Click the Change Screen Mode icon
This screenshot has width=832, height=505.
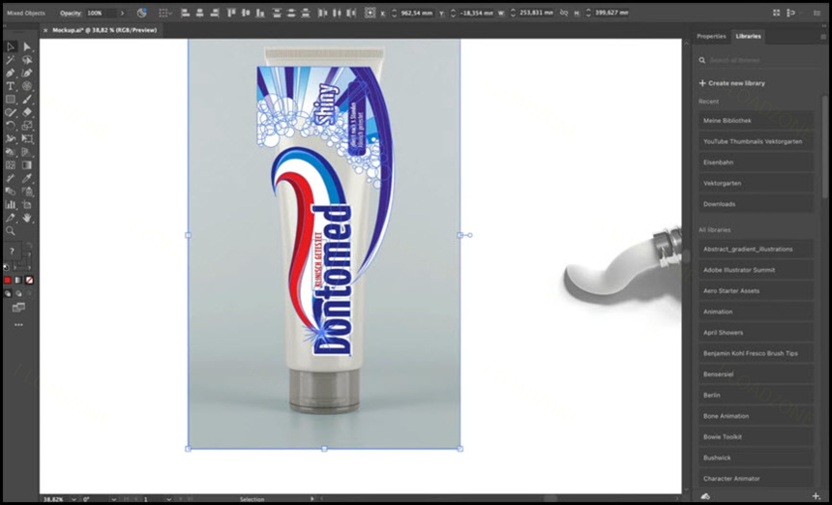click(18, 307)
